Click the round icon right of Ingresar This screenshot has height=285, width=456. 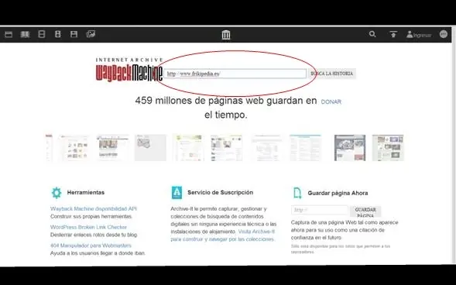coord(443,34)
